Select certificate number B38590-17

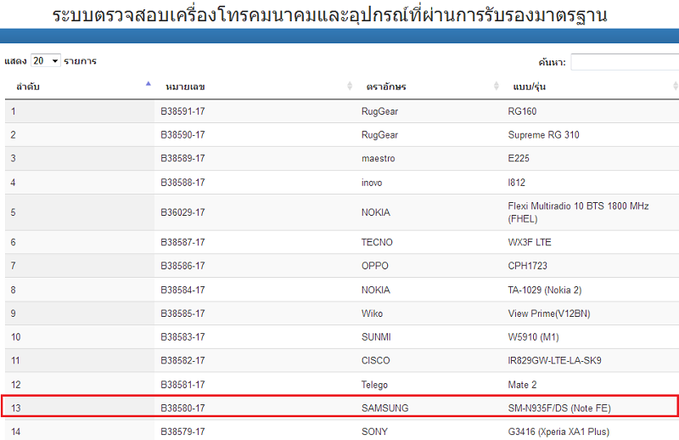[182, 135]
